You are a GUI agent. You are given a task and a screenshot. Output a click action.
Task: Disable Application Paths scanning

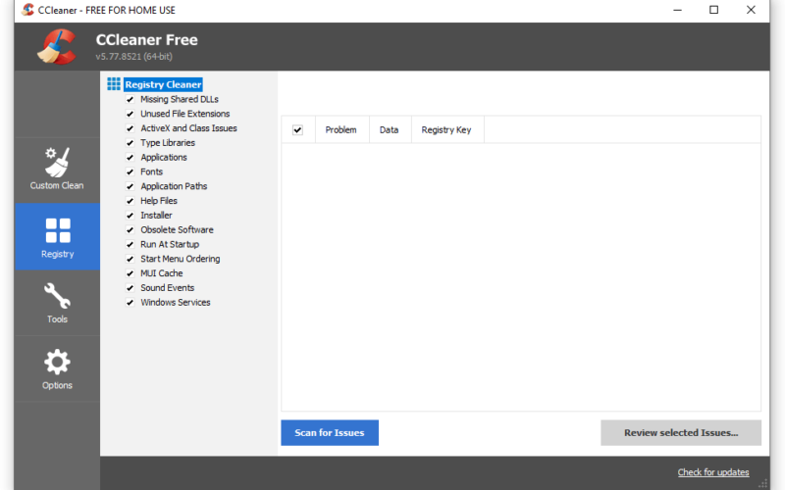coord(131,186)
